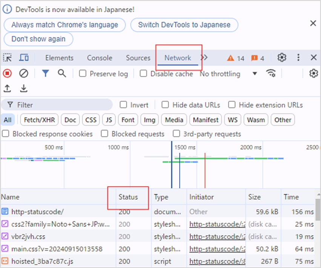Image resolution: width=321 pixels, height=268 pixels.
Task: Click Don't show again
Action: 38,39
